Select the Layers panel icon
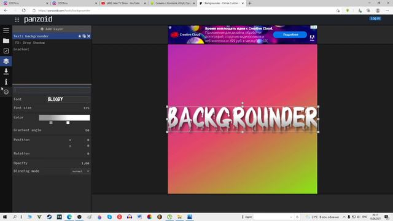This screenshot has height=221, width=393. [x=6, y=61]
